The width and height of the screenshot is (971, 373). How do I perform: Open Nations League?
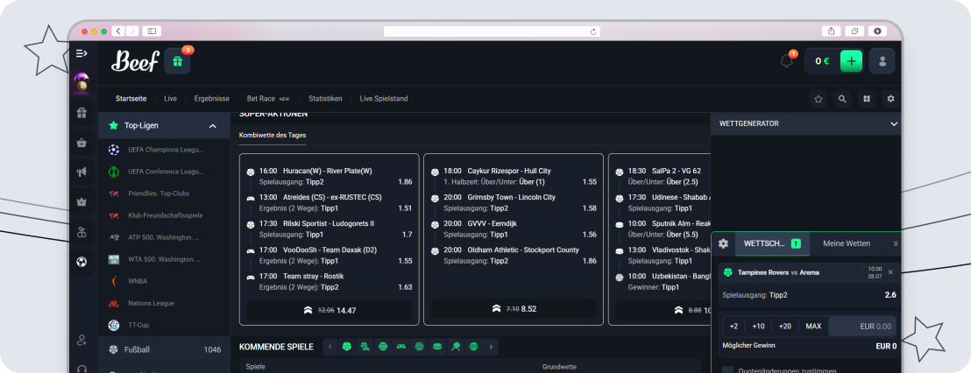(x=165, y=303)
